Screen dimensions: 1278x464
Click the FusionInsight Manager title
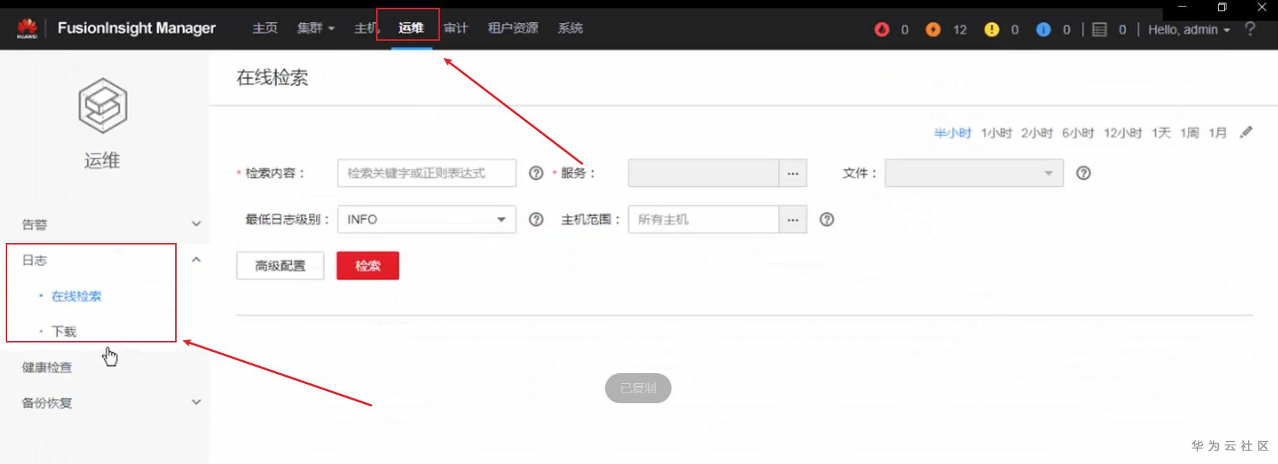tap(137, 28)
